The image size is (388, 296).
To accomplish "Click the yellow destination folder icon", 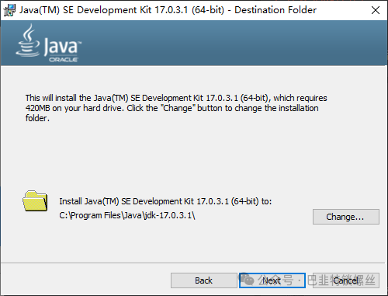I will tap(35, 201).
